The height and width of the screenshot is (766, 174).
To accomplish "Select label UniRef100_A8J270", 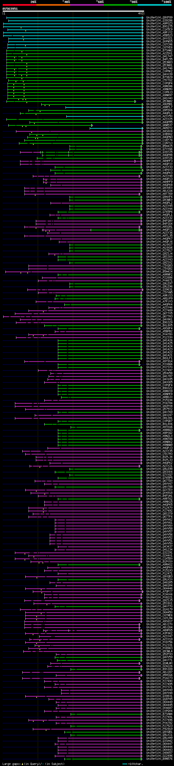I will coord(159,625).
